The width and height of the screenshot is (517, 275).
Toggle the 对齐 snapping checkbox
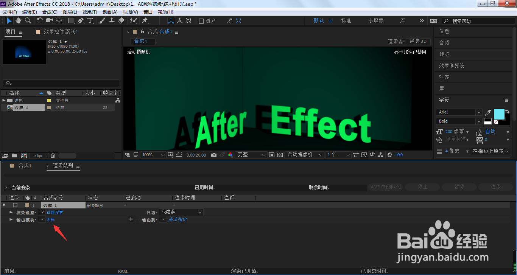coord(201,21)
